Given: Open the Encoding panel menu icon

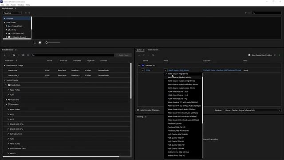Looking at the screenshot, I should (x=146, y=117).
